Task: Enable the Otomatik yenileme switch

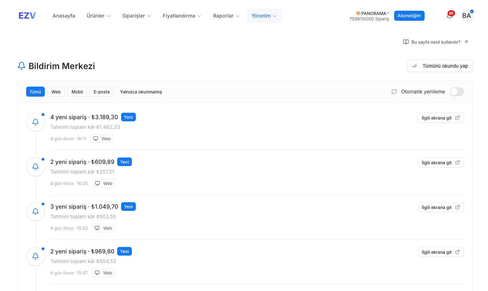Action: 457,92
